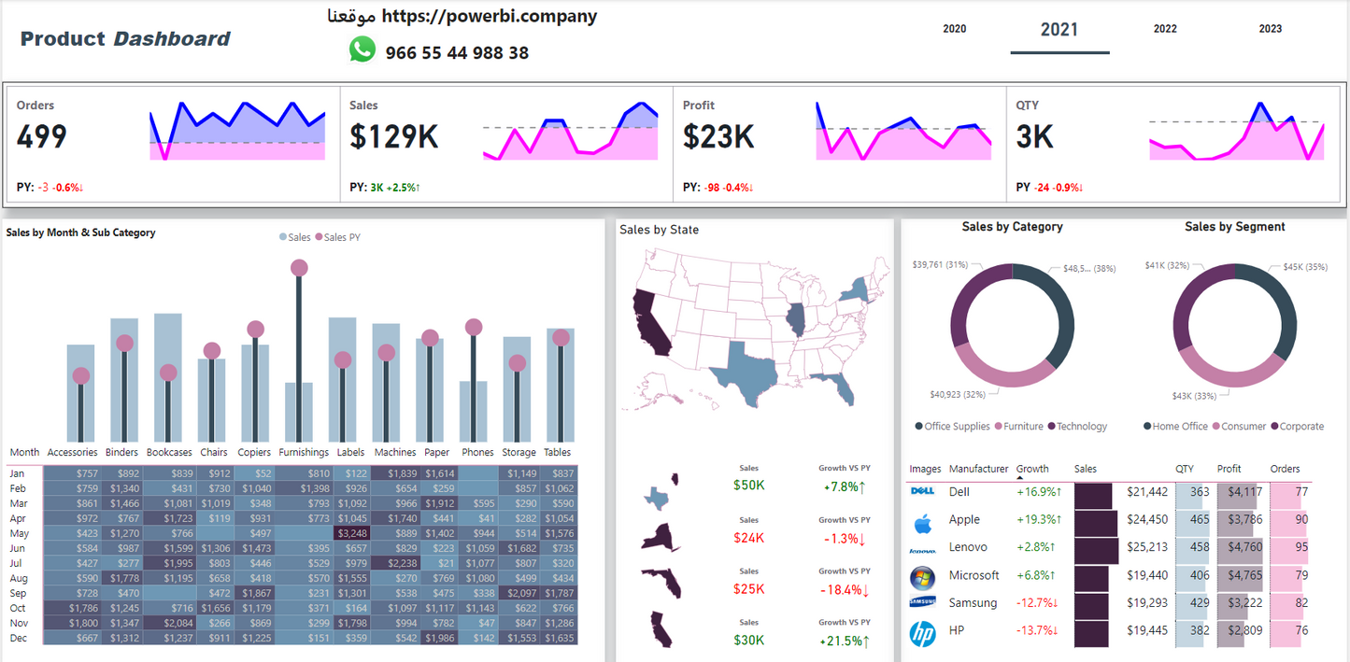Select the 2020 year slicer
The width and height of the screenshot is (1350, 662).
pos(954,29)
